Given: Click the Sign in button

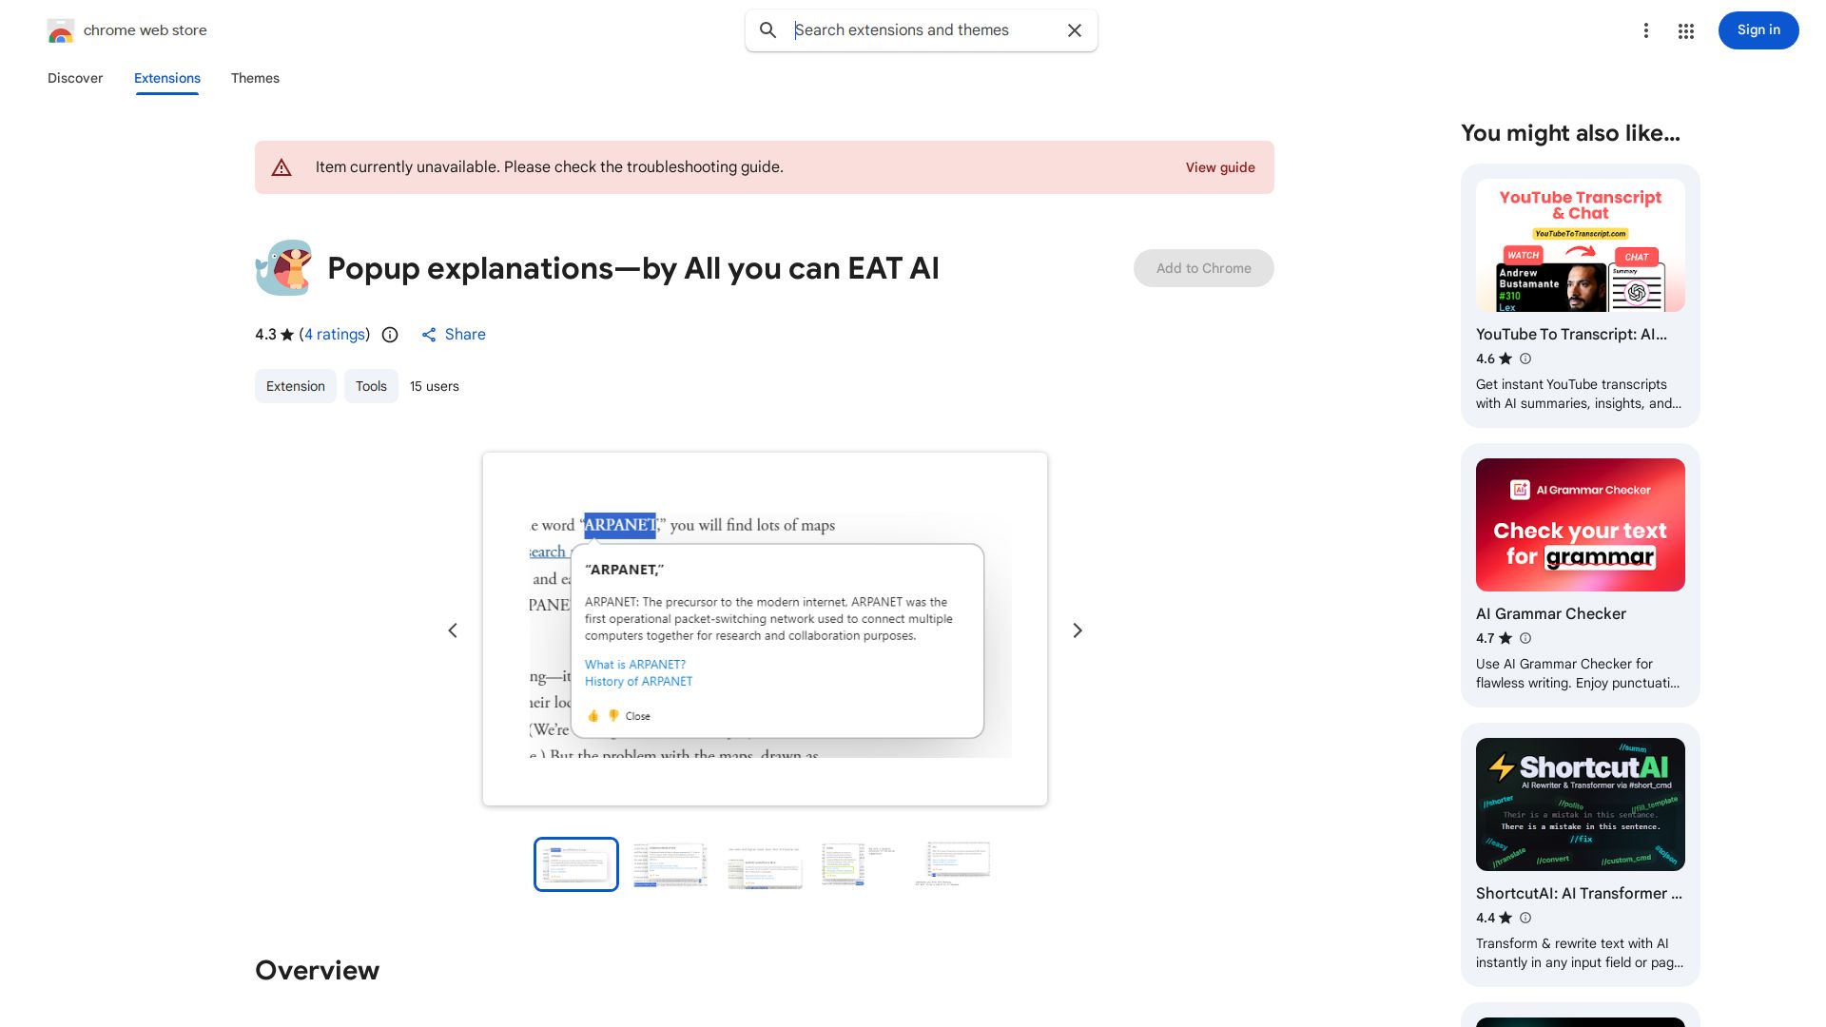Looking at the screenshot, I should tap(1758, 30).
